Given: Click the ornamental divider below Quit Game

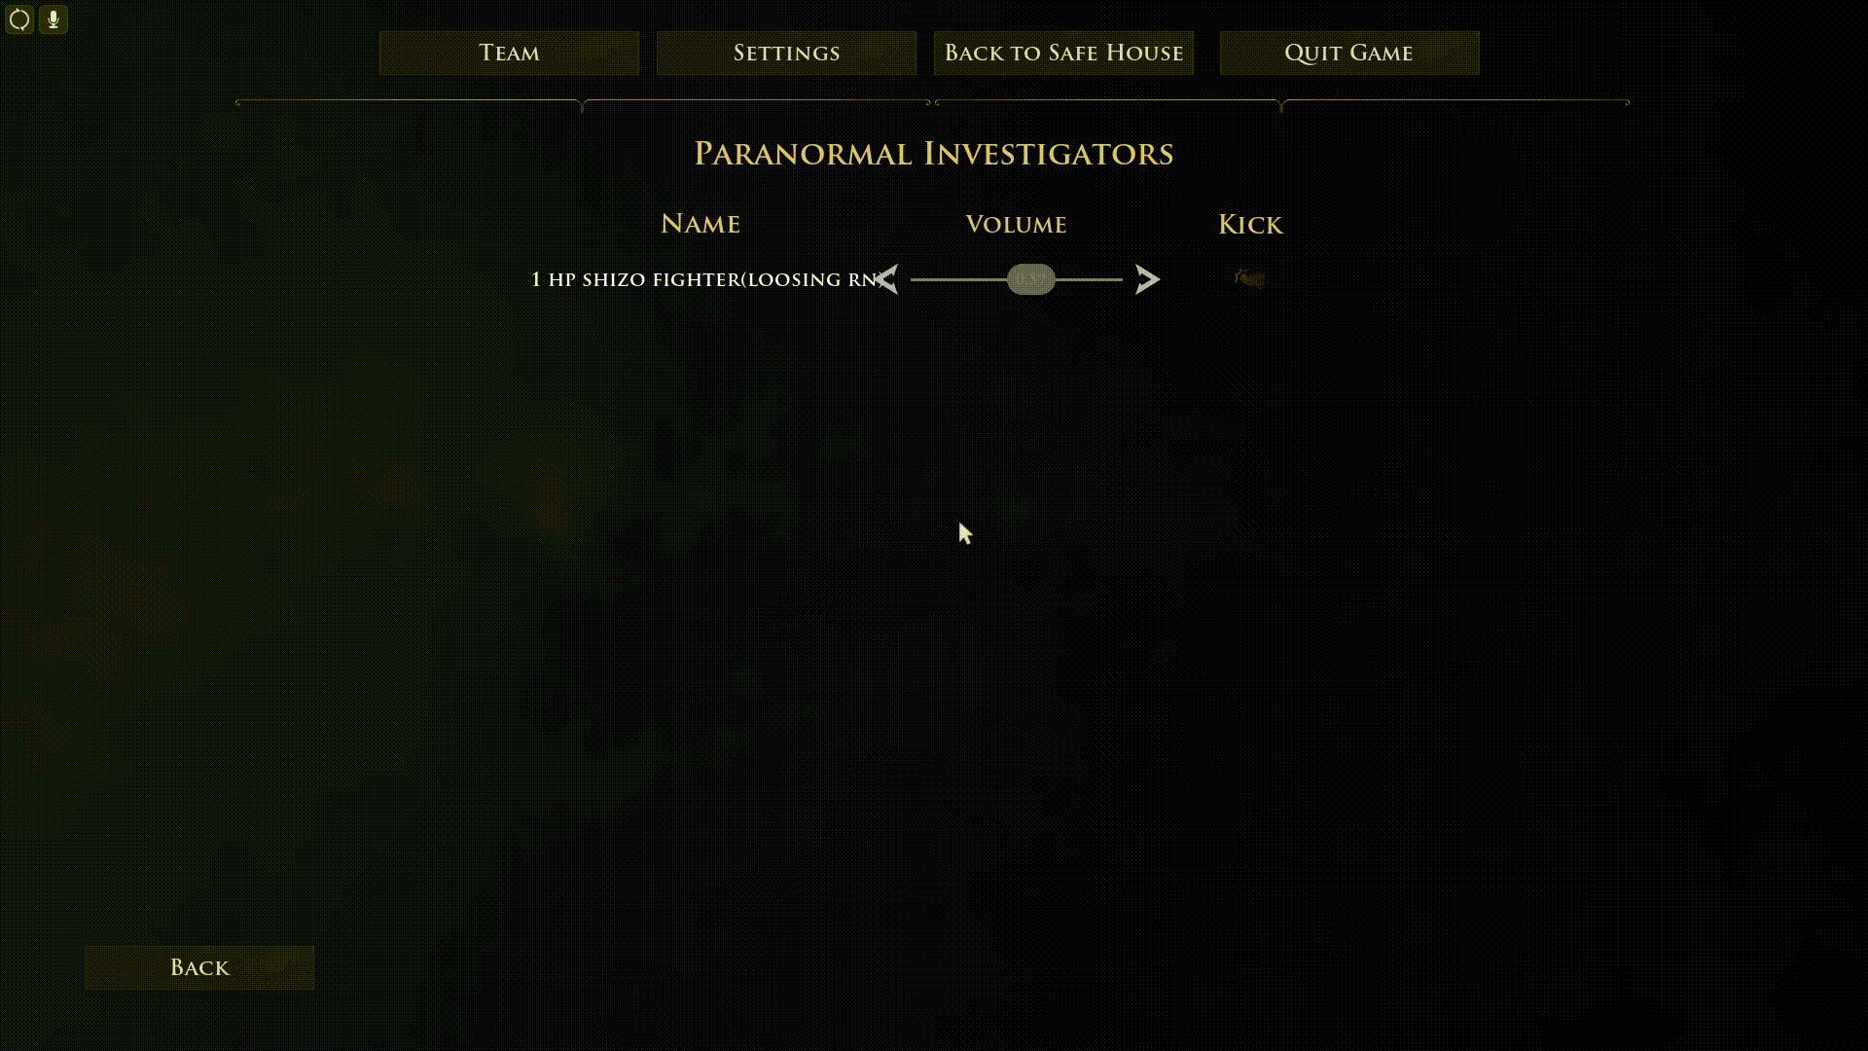Looking at the screenshot, I should point(1455,104).
